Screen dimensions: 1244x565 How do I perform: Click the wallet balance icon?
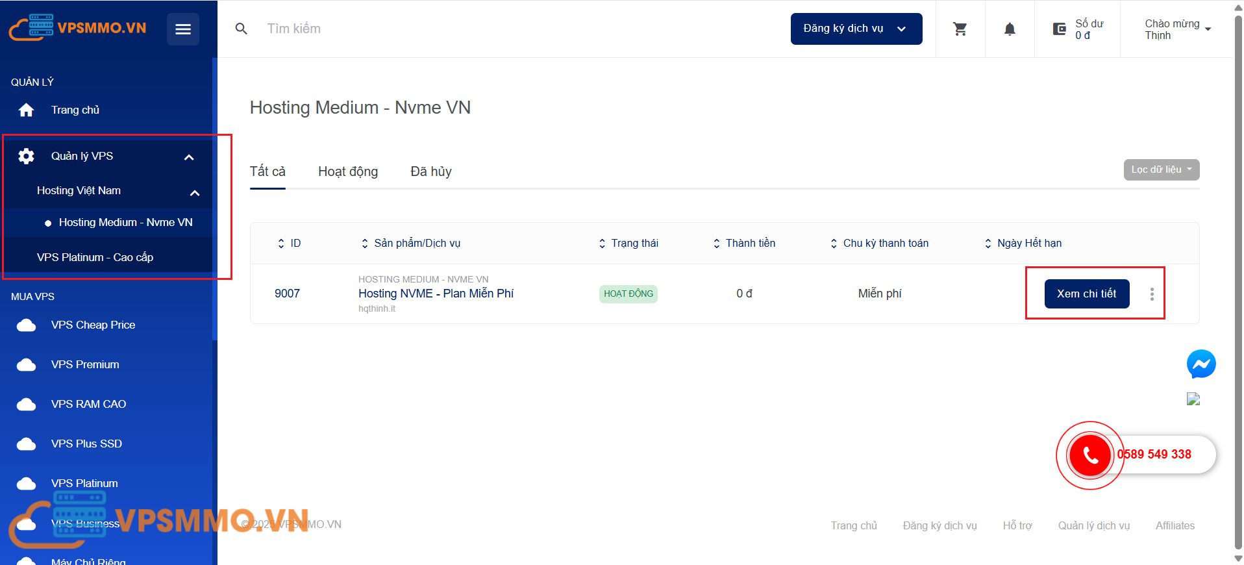tap(1059, 29)
